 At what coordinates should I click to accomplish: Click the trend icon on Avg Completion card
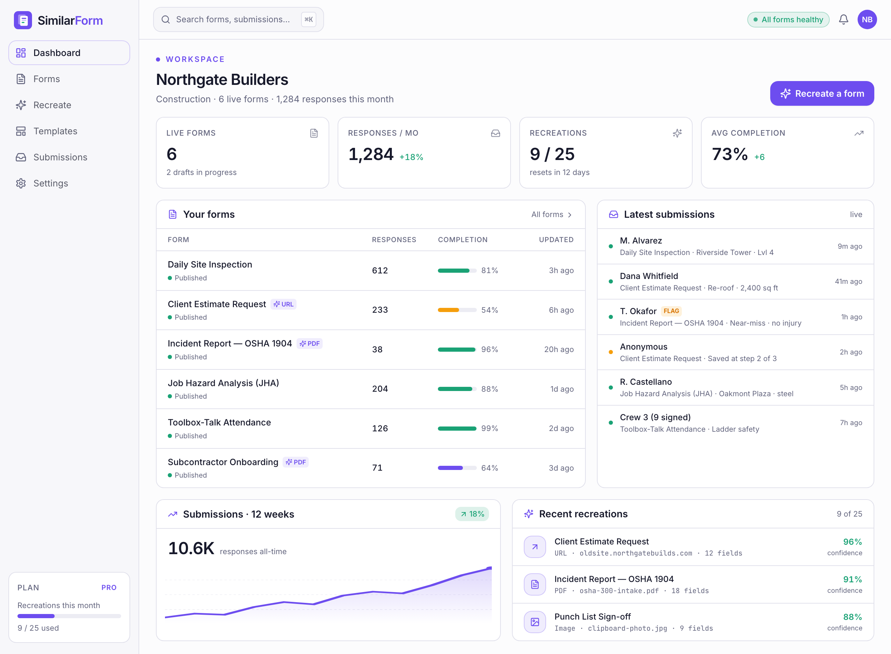click(859, 133)
